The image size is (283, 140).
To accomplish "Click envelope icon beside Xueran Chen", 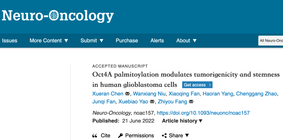I will 127,94.
